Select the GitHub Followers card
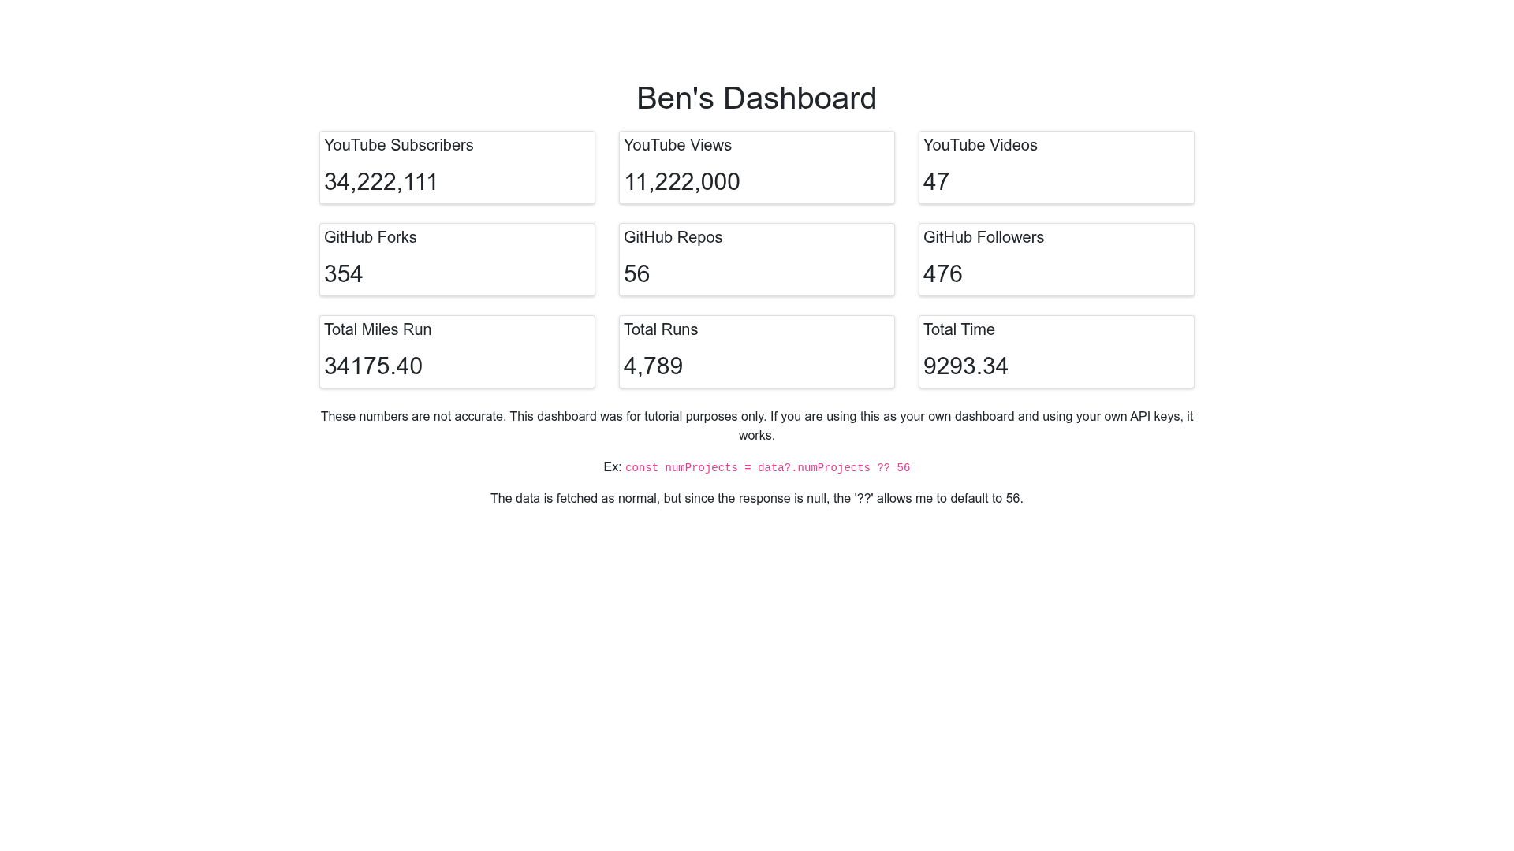 pyautogui.click(x=1057, y=260)
